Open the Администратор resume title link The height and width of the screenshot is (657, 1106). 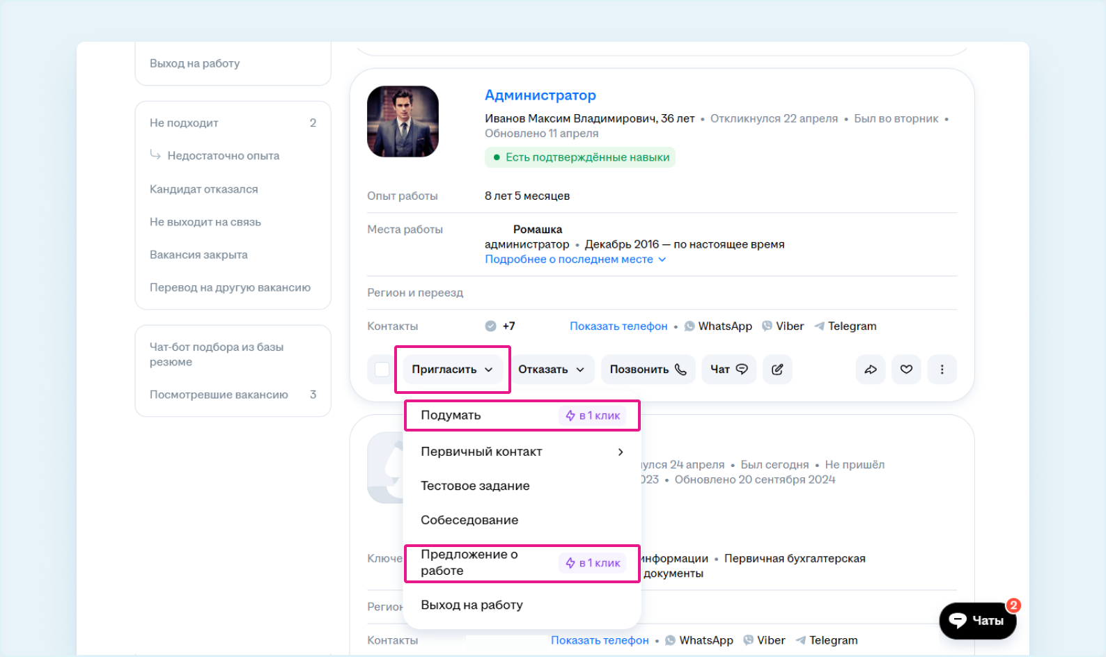pos(540,95)
